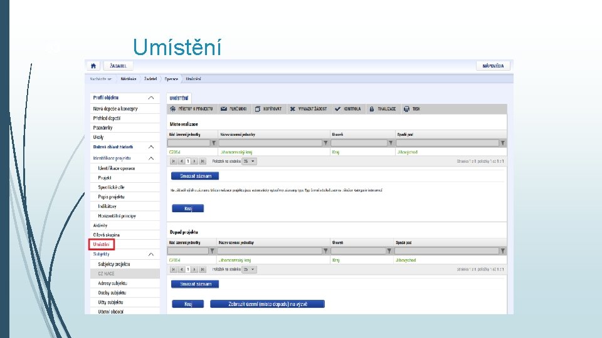602x338 pixels.
Task: Go to home via house icon
Action: [x=93, y=66]
